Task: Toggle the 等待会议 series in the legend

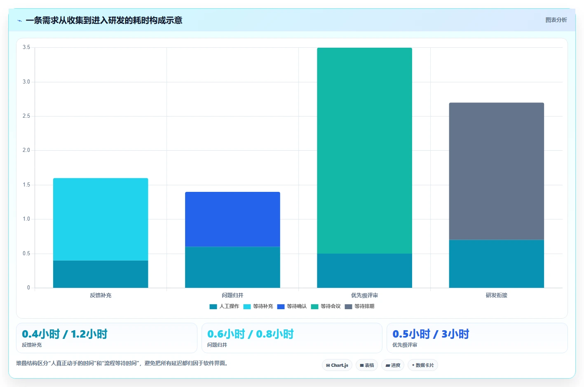Action: pos(326,306)
